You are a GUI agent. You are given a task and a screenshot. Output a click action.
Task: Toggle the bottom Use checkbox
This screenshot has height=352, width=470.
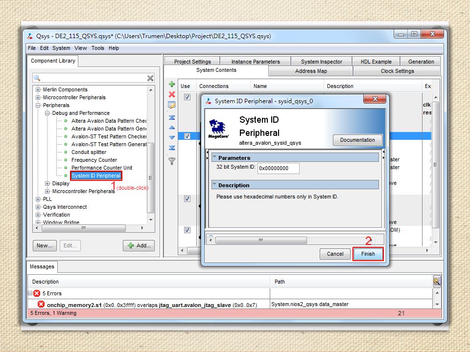point(188,230)
